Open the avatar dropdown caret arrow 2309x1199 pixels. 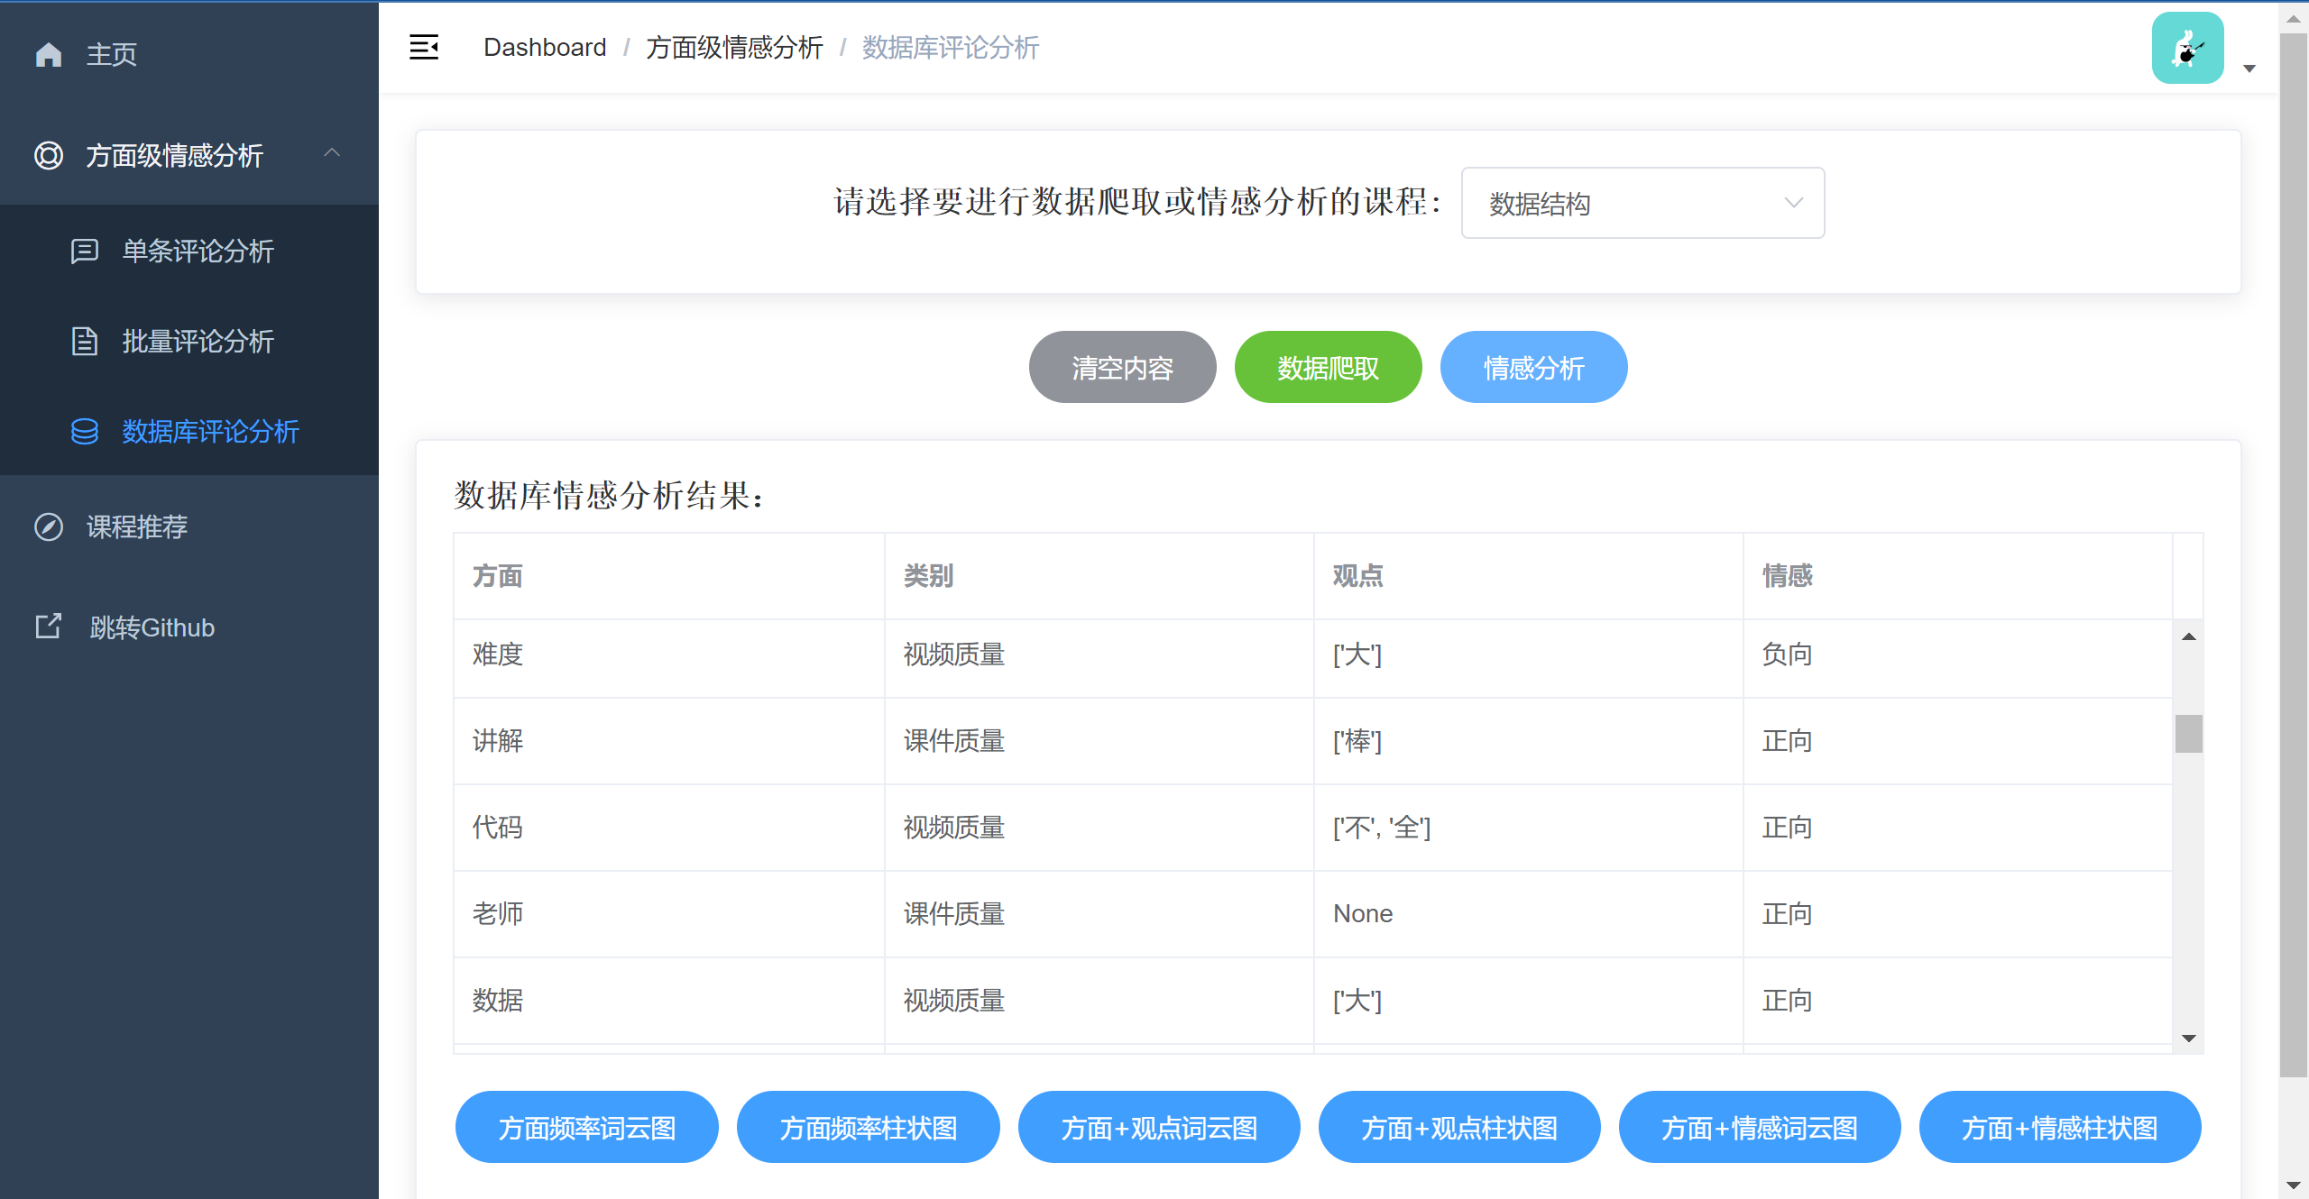[x=2249, y=69]
